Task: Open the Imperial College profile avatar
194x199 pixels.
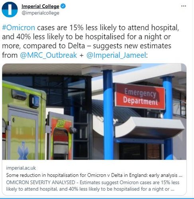Action: coord(10,10)
